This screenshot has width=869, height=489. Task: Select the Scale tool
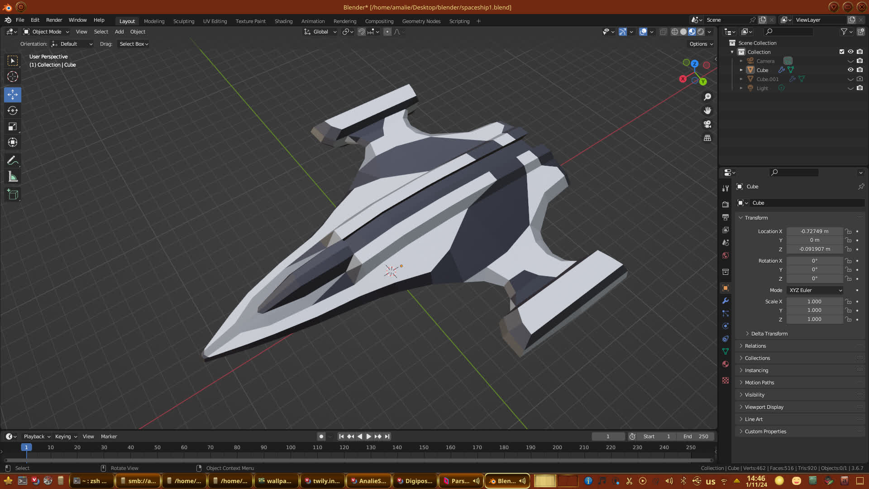13,127
